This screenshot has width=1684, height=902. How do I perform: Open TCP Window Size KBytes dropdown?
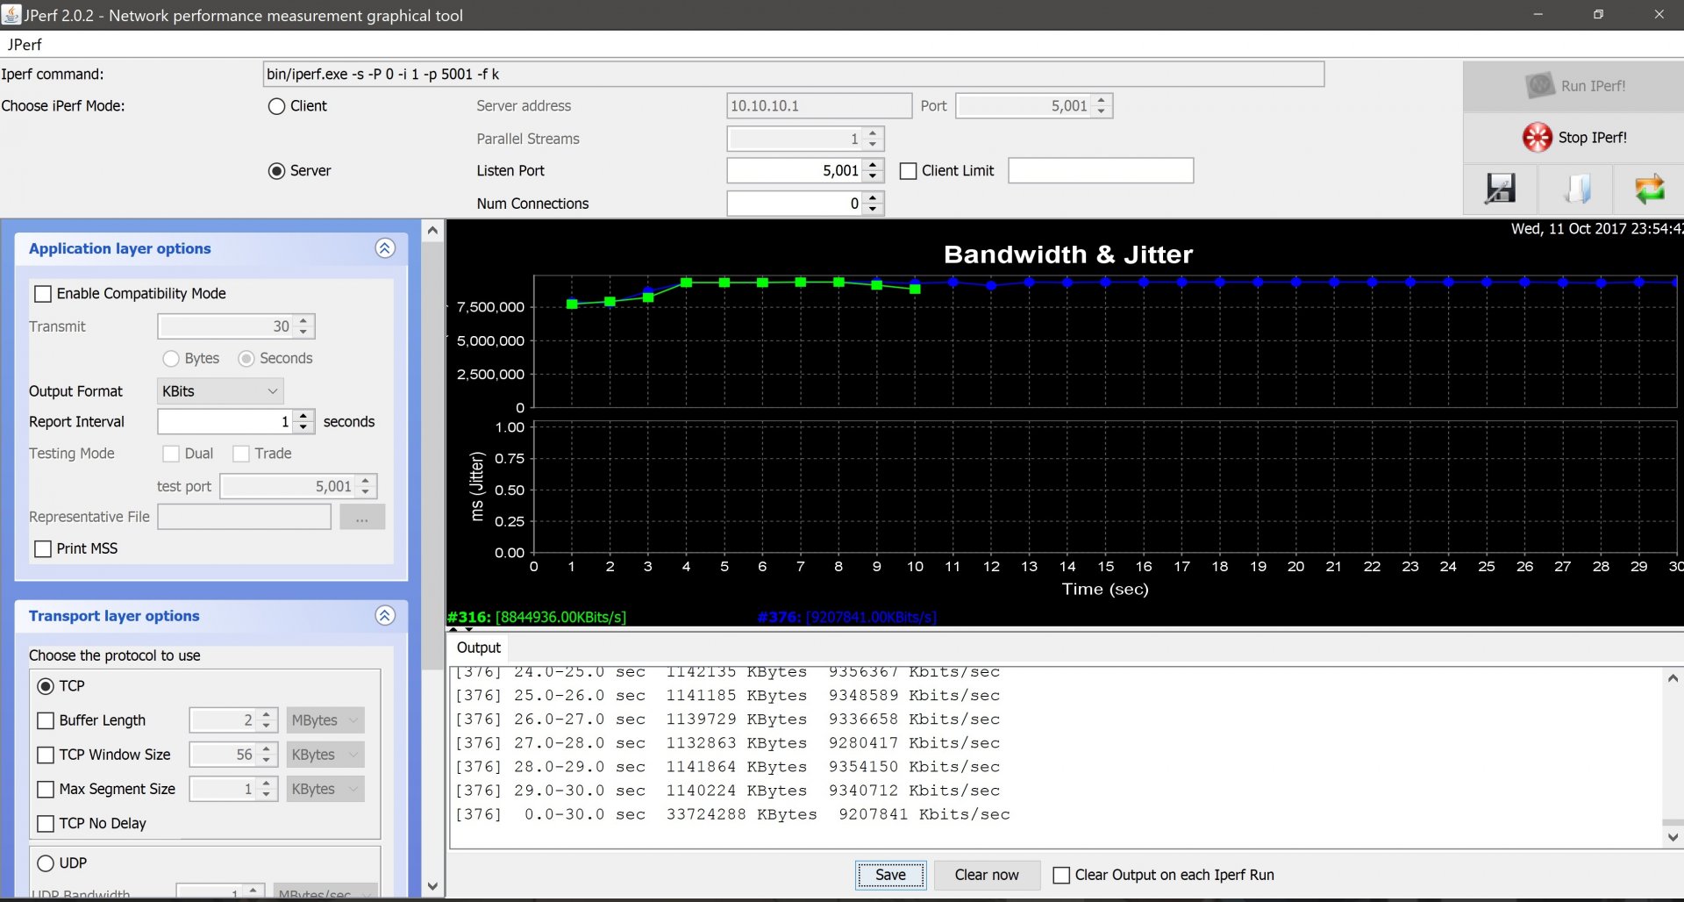coord(325,755)
